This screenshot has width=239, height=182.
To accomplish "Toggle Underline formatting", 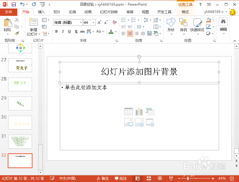I will (x=69, y=31).
